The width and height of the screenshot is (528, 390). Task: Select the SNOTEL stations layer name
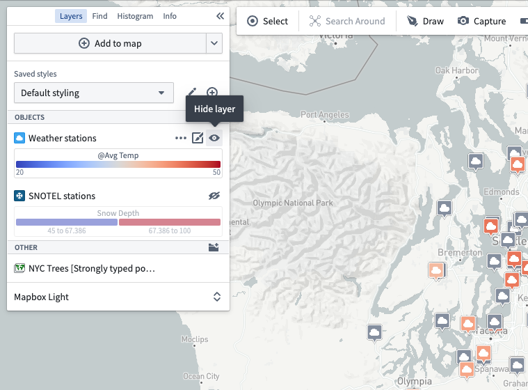point(62,196)
